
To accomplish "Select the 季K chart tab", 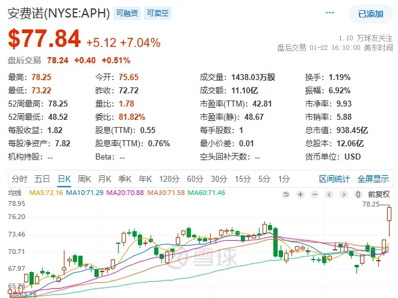I will 125,179.
